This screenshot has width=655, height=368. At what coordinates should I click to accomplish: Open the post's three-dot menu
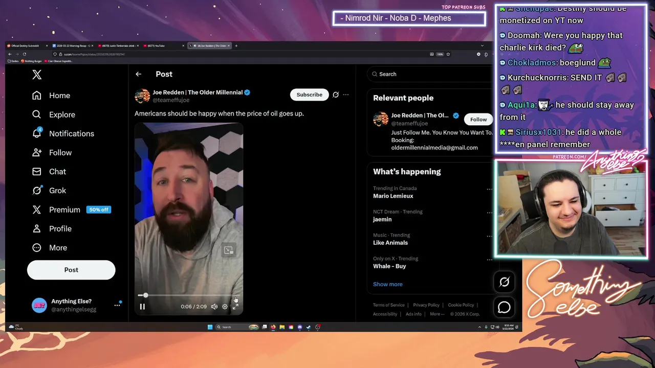pos(346,95)
